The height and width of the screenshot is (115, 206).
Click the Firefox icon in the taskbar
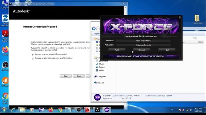51,110
